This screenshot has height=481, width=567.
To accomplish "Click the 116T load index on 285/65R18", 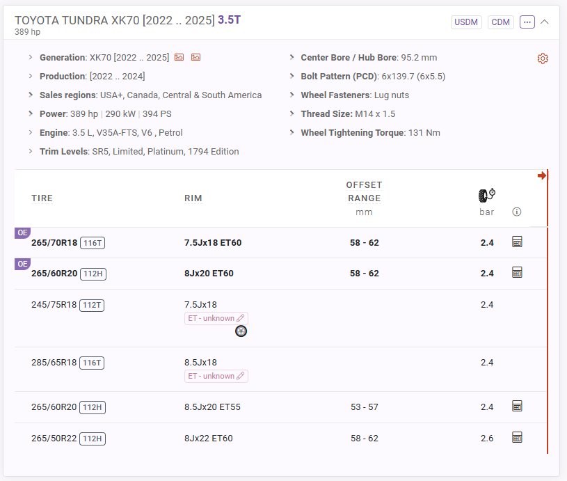I will [92, 363].
